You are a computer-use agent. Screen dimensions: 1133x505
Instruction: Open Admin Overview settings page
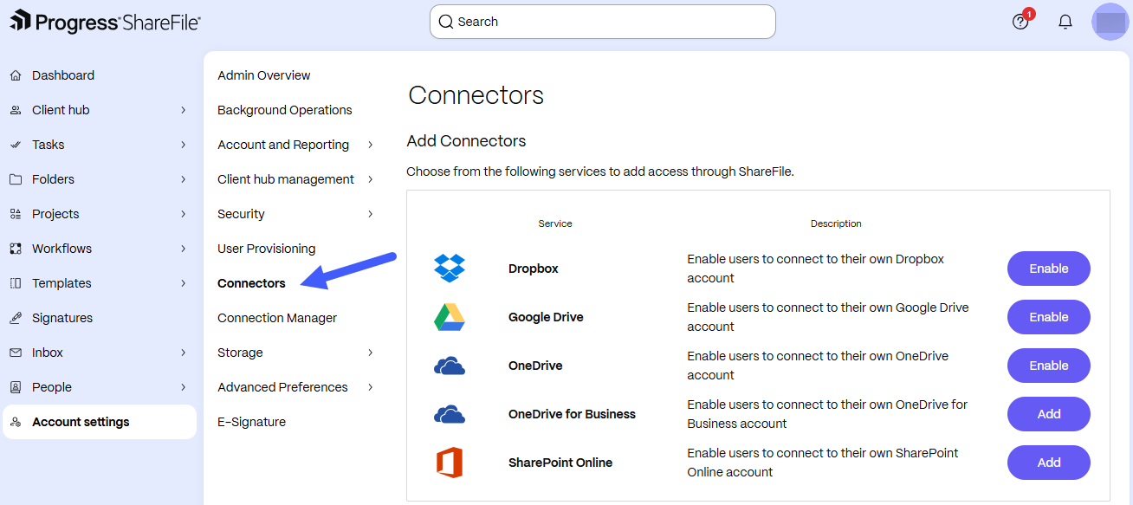264,75
